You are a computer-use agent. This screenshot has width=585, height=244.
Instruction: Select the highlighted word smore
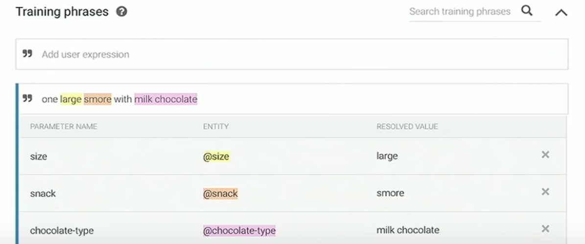97,99
